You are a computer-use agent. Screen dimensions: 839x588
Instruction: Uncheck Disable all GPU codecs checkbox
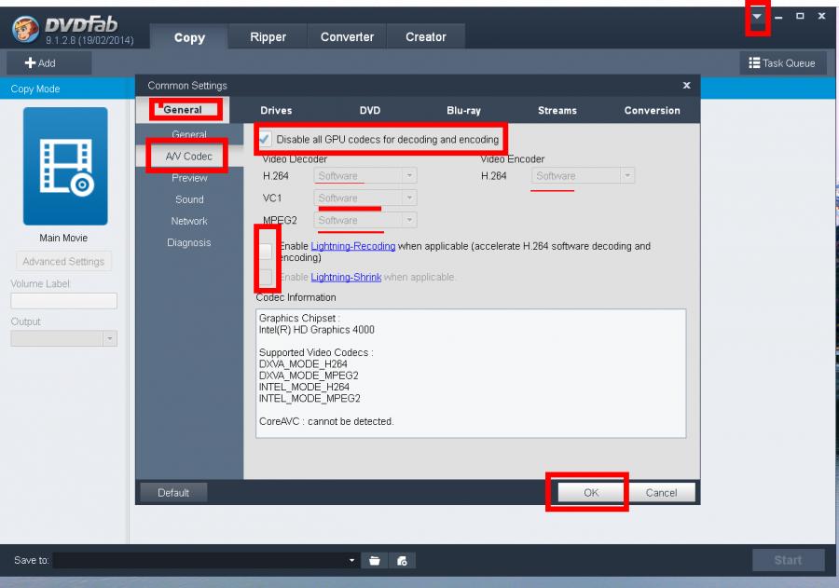[265, 139]
